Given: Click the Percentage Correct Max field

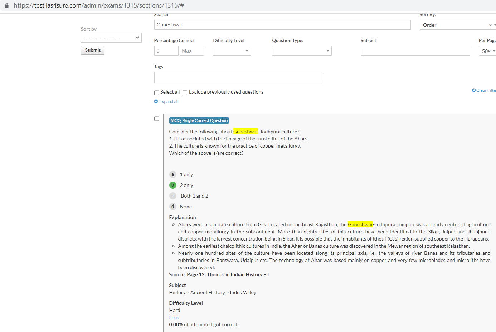Looking at the screenshot, I should coord(191,51).
